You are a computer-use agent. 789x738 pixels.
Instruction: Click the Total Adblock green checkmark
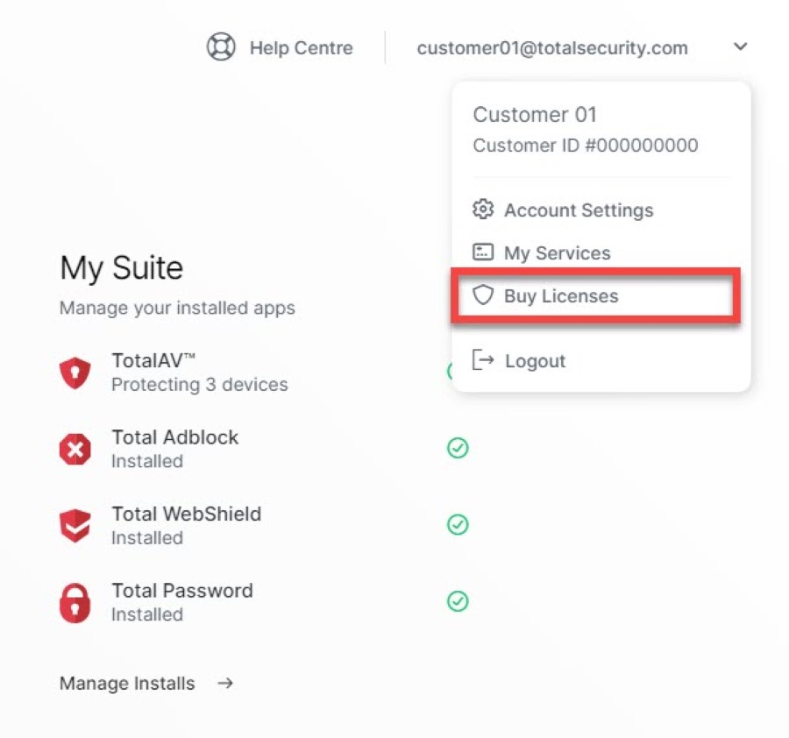pos(458,449)
